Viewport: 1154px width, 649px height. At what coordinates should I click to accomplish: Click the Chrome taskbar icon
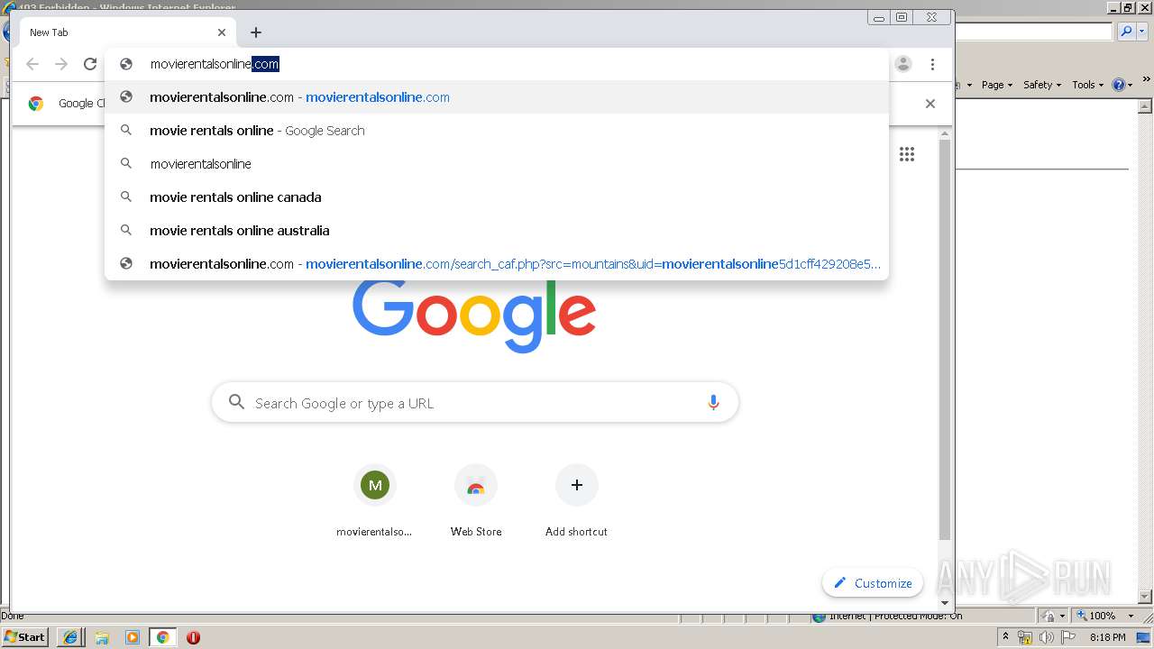point(162,637)
